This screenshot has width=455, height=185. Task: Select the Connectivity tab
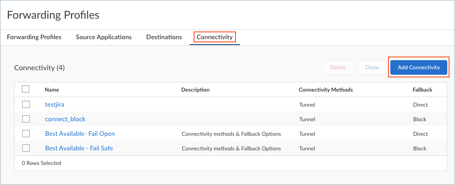215,37
